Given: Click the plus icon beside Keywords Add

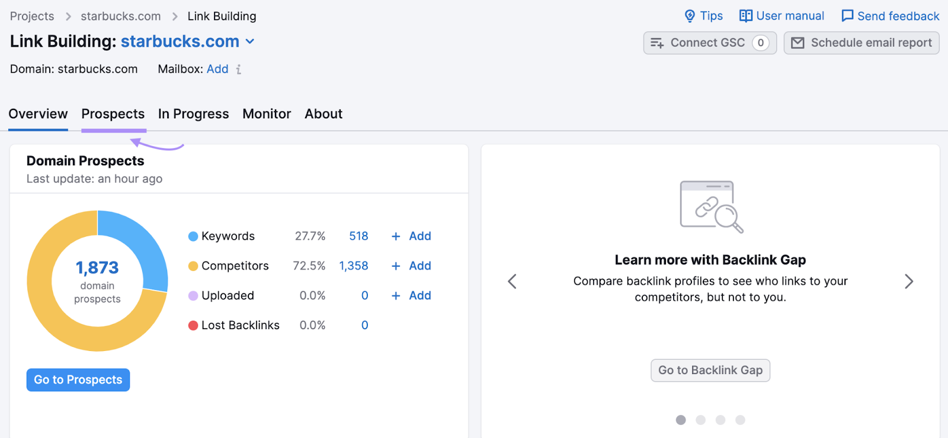Looking at the screenshot, I should (396, 236).
